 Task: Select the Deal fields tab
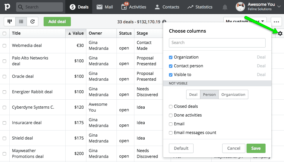[193, 94]
